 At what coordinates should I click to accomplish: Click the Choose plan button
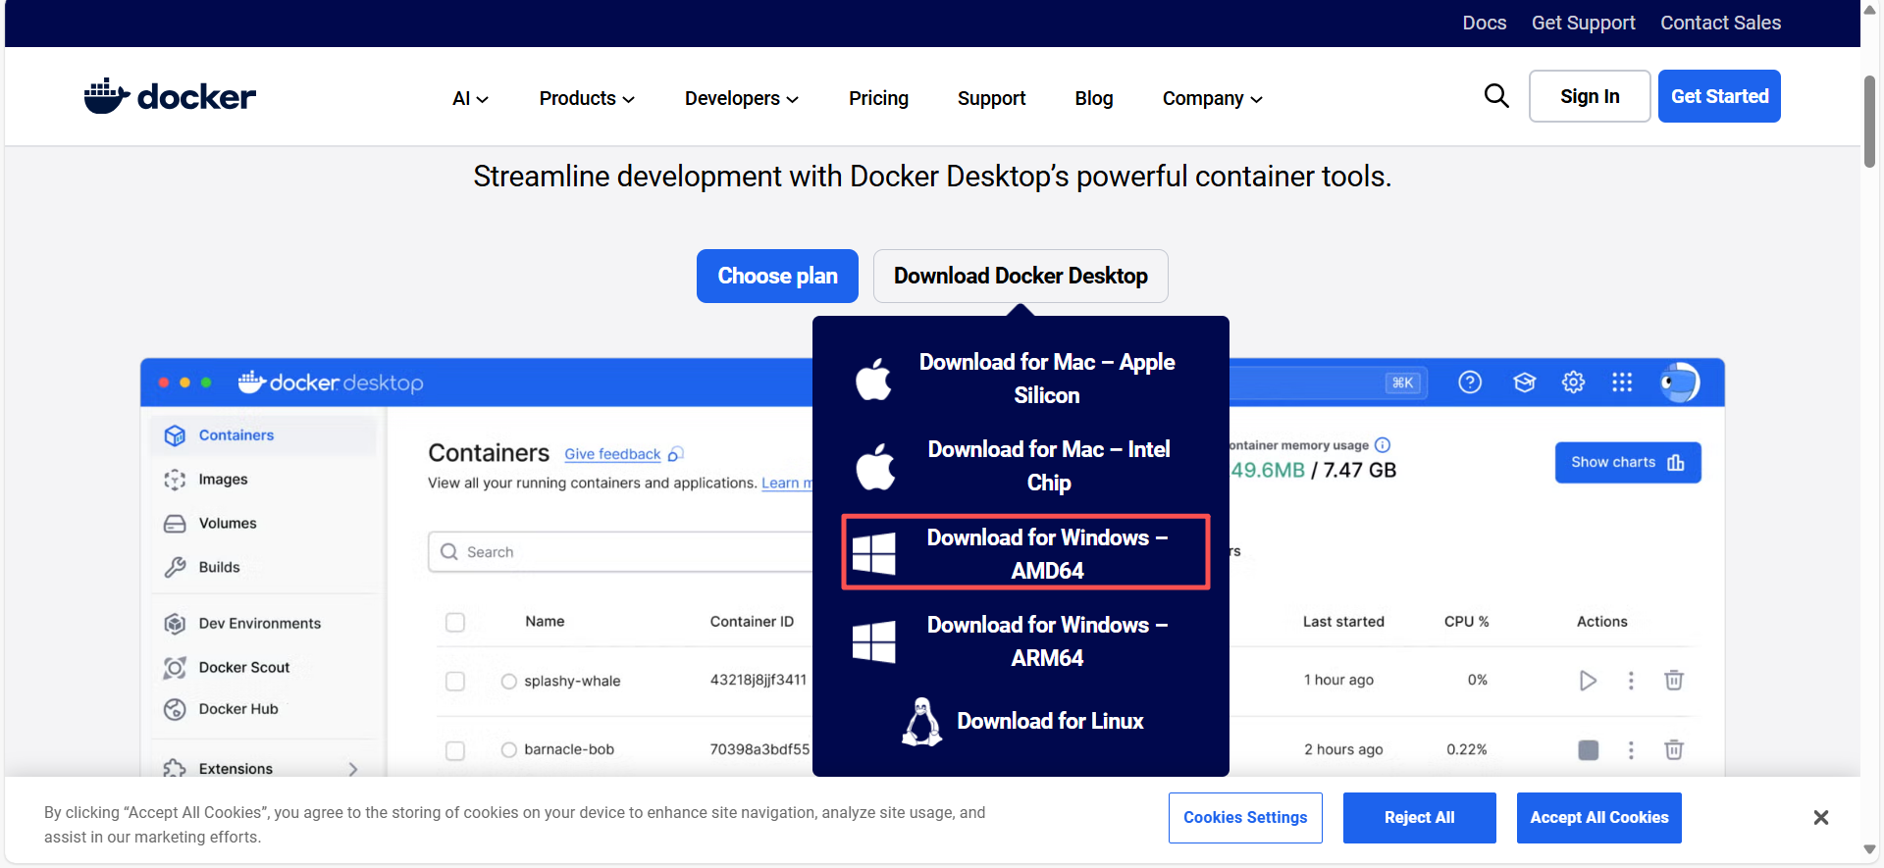(777, 276)
